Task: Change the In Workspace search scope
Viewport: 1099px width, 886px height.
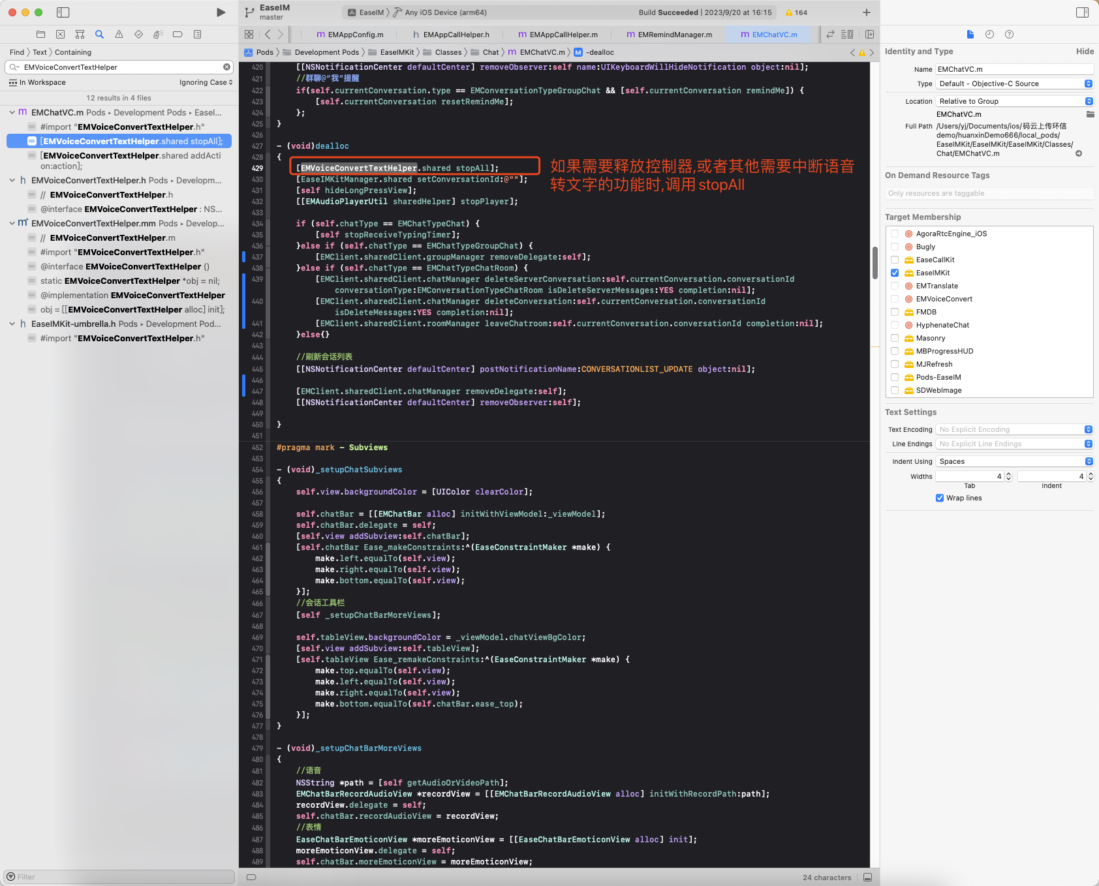Action: click(37, 83)
